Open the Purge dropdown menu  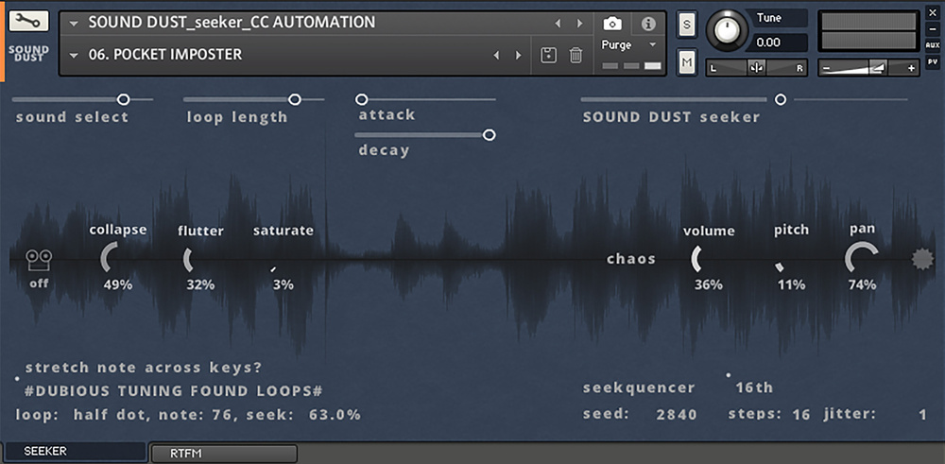[x=650, y=44]
